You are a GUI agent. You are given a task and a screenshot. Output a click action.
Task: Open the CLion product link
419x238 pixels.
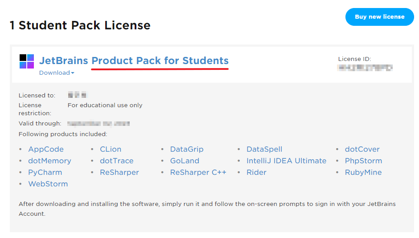point(111,149)
